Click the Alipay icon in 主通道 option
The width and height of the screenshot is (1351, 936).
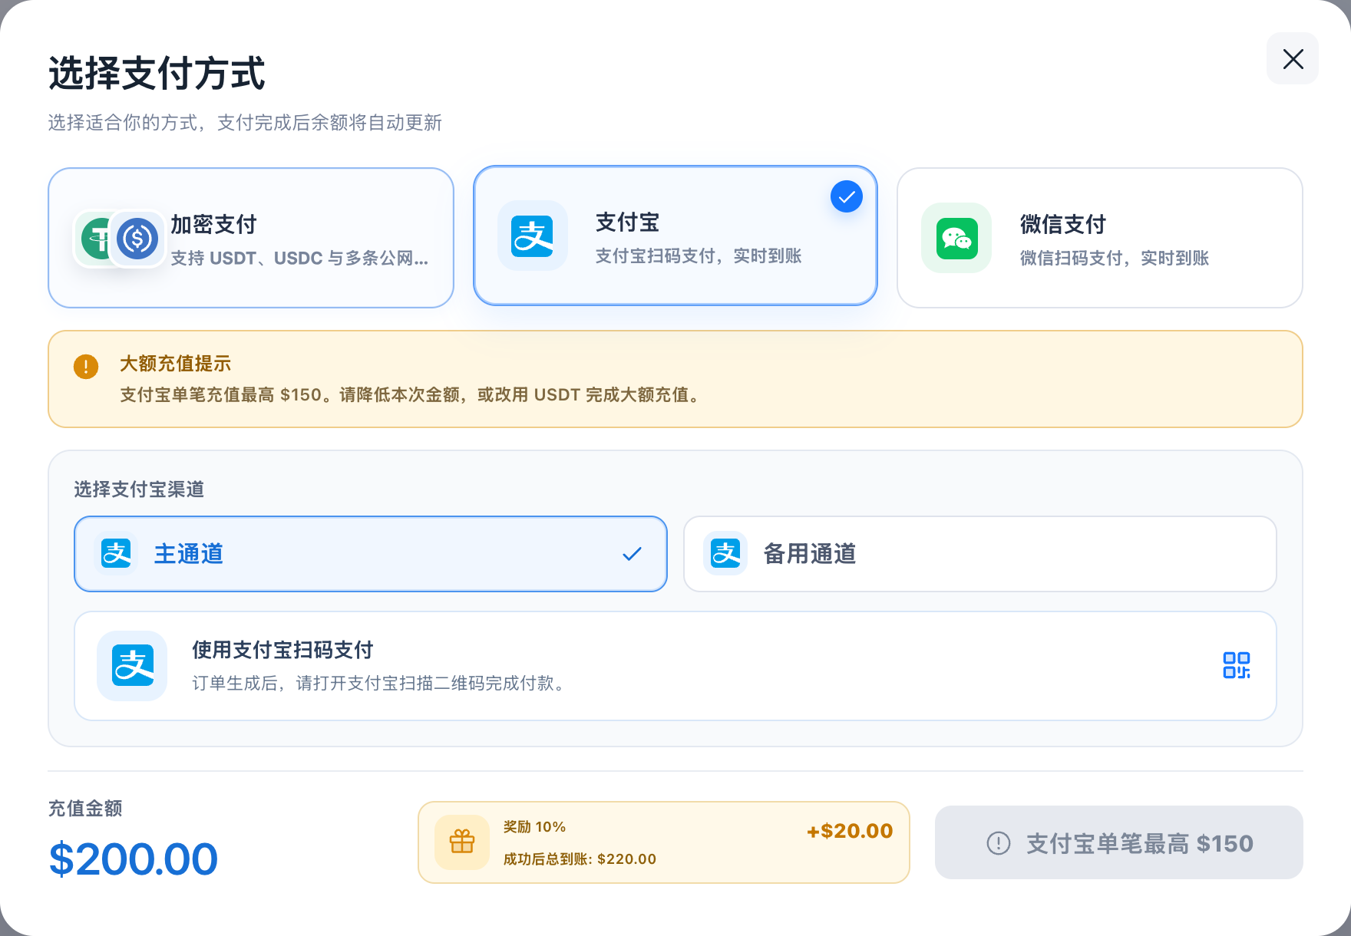click(116, 553)
